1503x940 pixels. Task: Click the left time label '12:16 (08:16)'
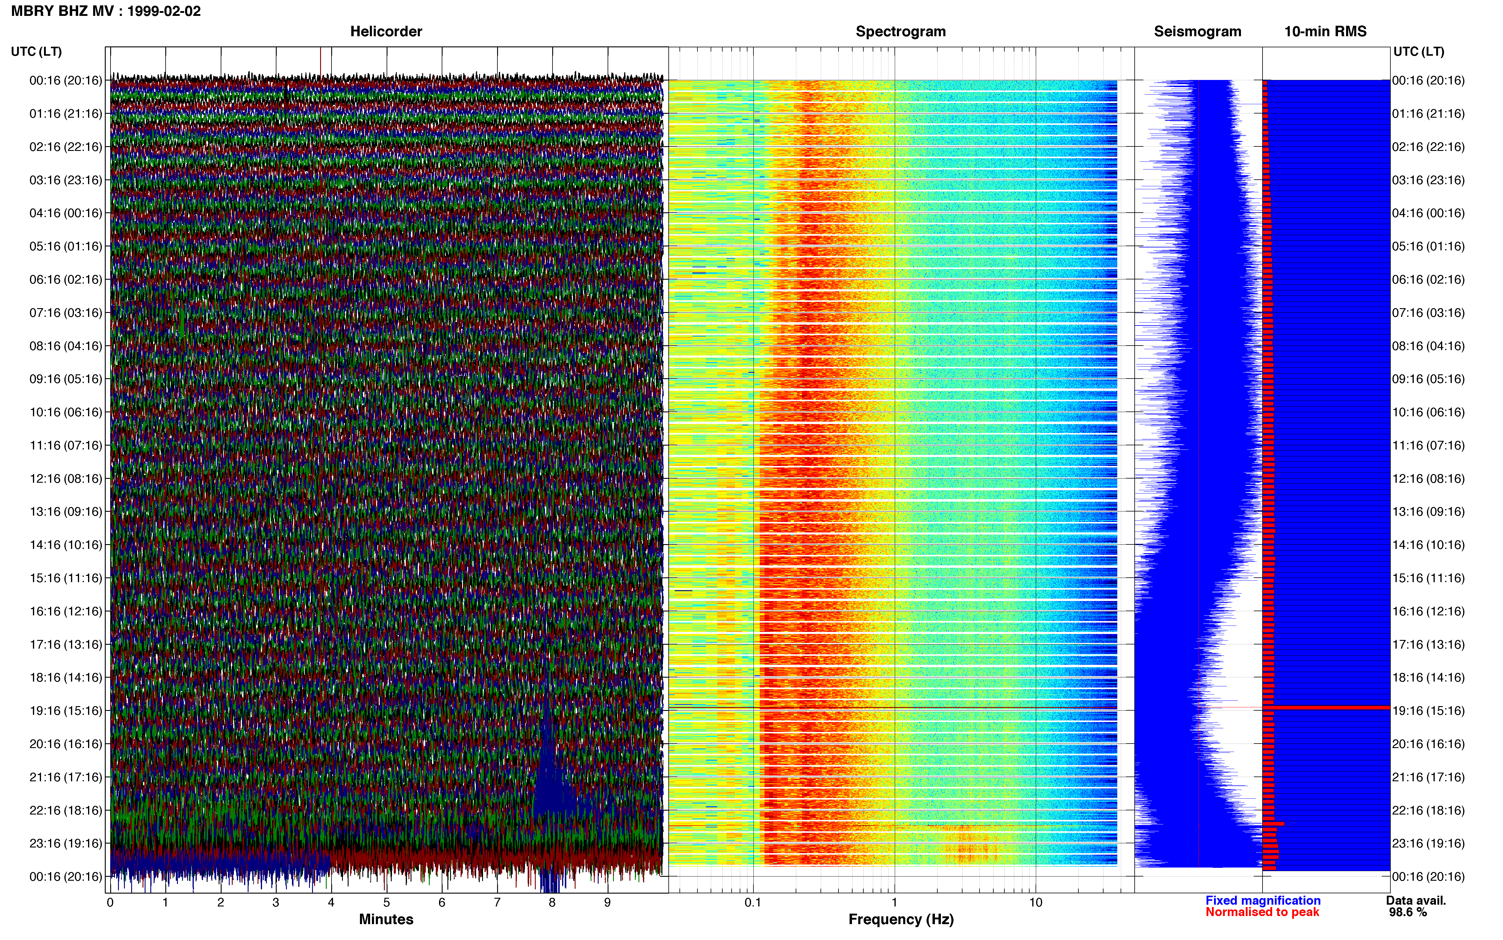(65, 479)
